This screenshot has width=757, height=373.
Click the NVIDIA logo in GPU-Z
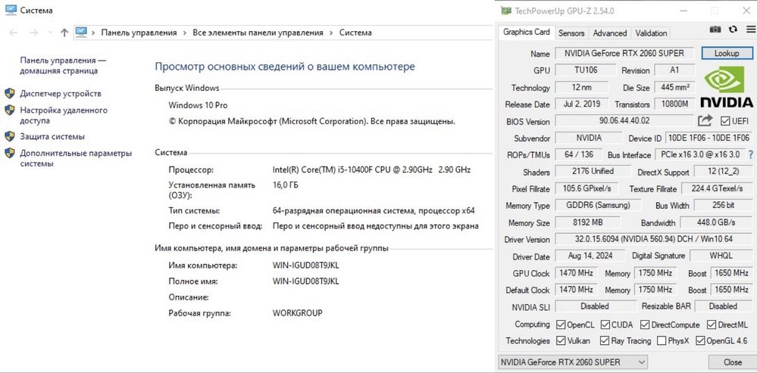coord(727,87)
